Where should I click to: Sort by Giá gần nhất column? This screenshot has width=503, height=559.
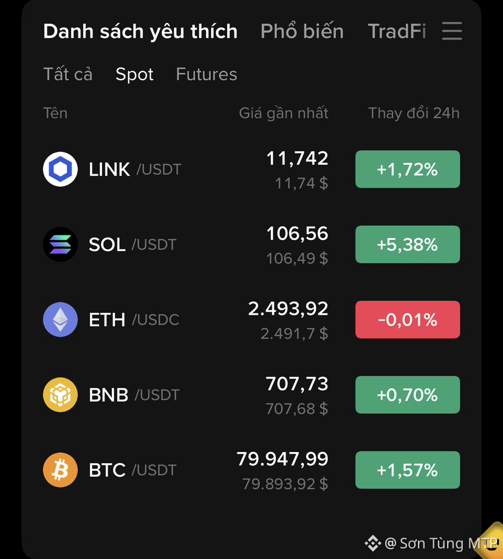click(284, 114)
